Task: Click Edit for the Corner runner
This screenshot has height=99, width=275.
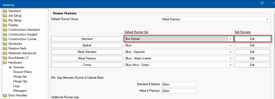Action: pos(252,65)
